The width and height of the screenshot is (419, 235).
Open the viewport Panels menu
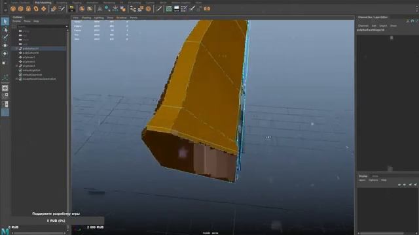[x=134, y=18]
